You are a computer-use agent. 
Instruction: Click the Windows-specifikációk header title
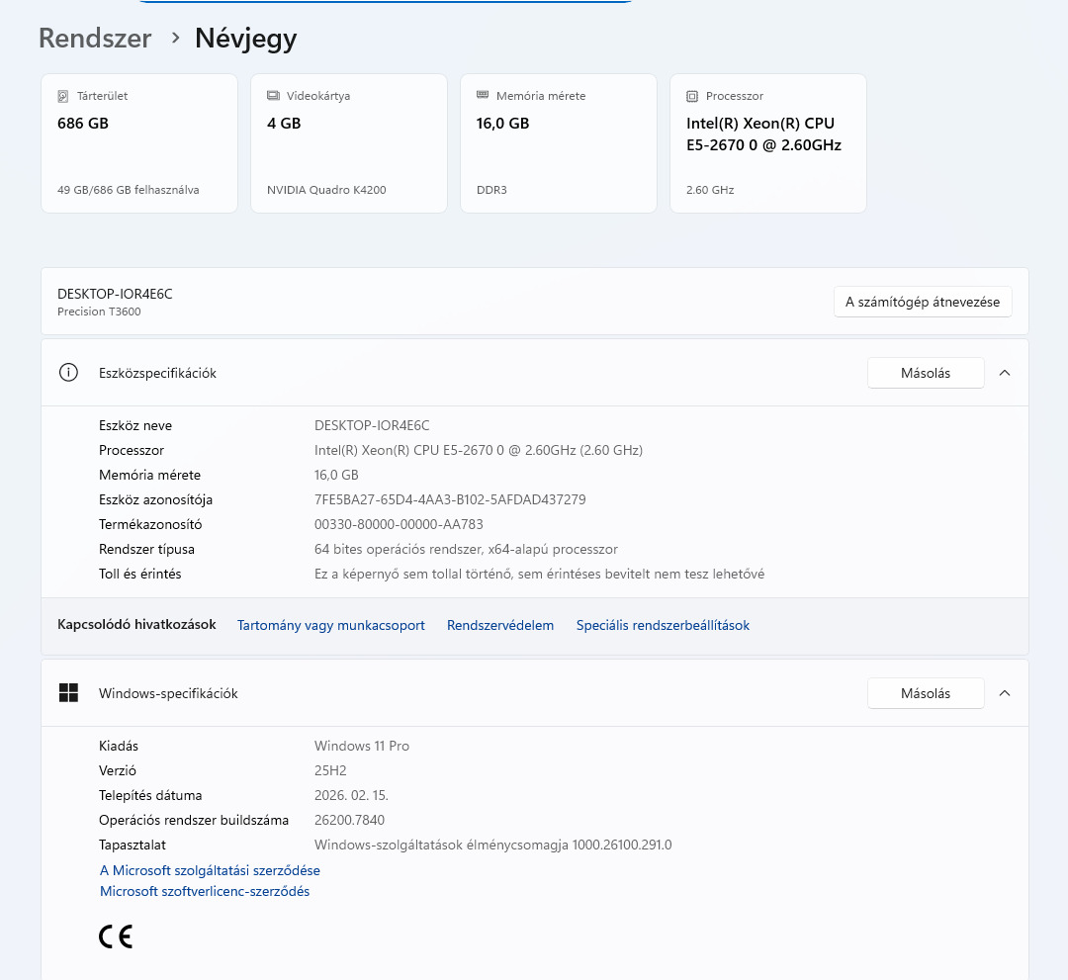[x=168, y=693]
